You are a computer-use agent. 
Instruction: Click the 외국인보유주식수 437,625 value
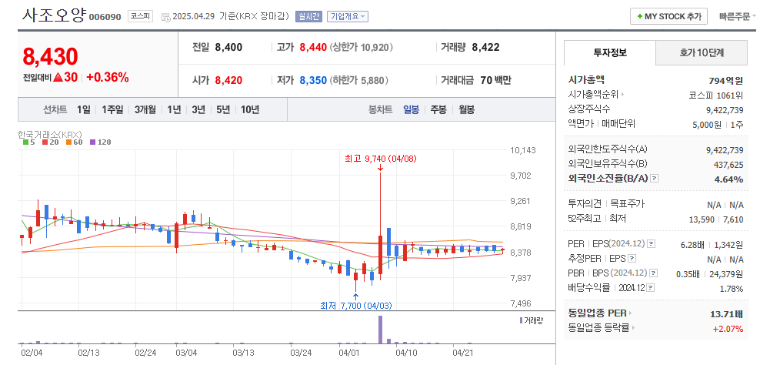(728, 164)
